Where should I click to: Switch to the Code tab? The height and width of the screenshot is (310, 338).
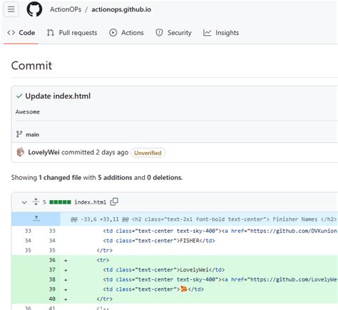click(21, 33)
